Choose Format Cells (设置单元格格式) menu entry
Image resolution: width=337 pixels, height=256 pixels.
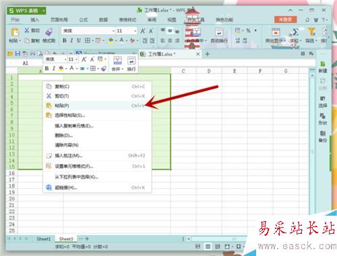(97, 166)
